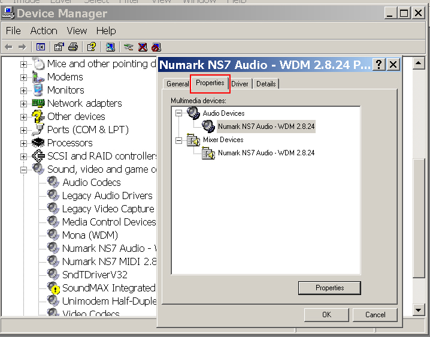The width and height of the screenshot is (430, 337).
Task: Expand the SCSI and RAID controllers node
Action: pyautogui.click(x=23, y=157)
